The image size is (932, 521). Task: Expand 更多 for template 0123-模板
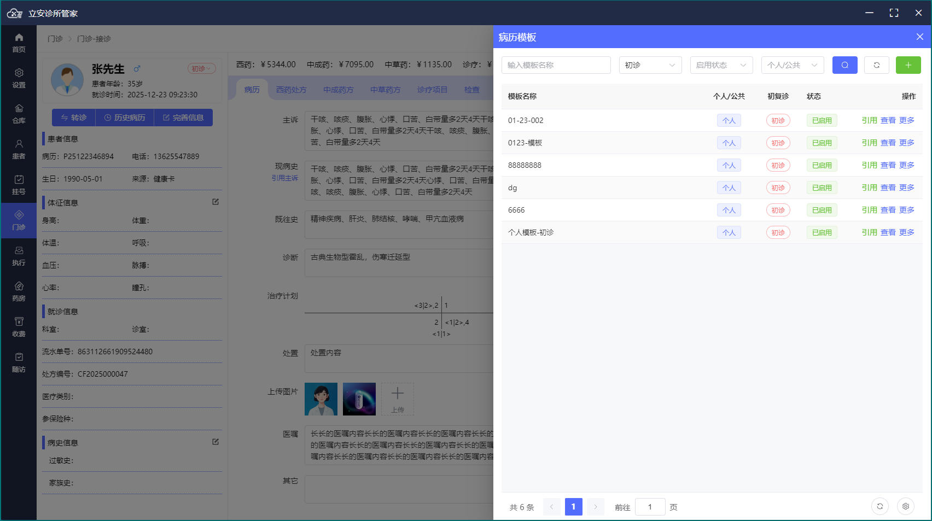[907, 143]
